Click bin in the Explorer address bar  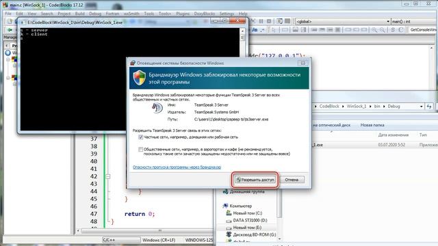pyautogui.click(x=377, y=107)
